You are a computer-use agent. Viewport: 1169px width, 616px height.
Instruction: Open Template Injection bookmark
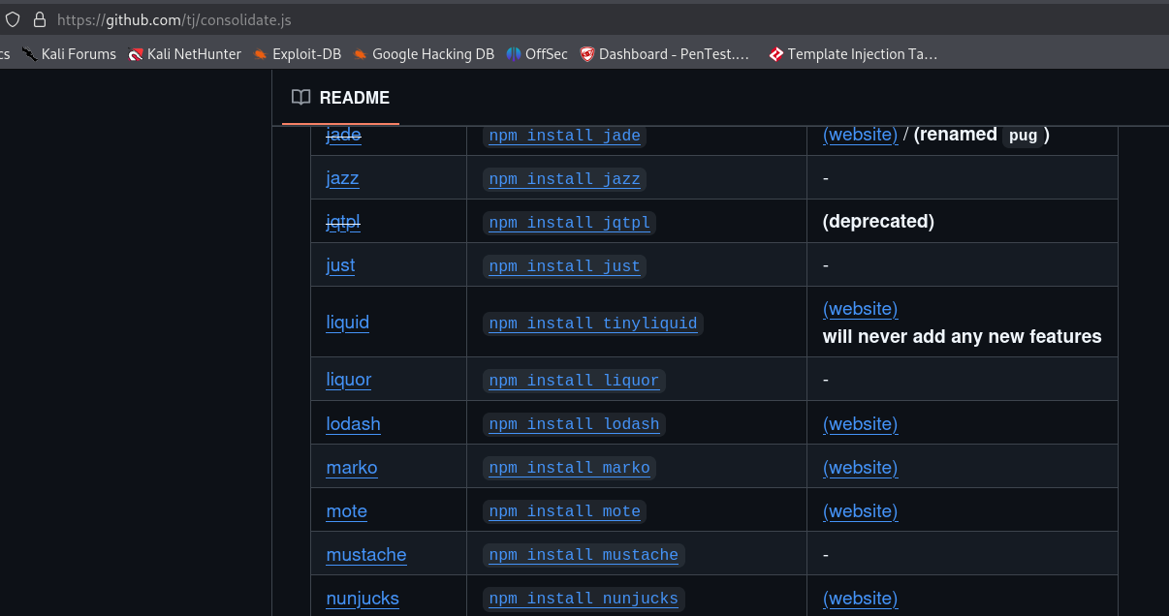[852, 54]
